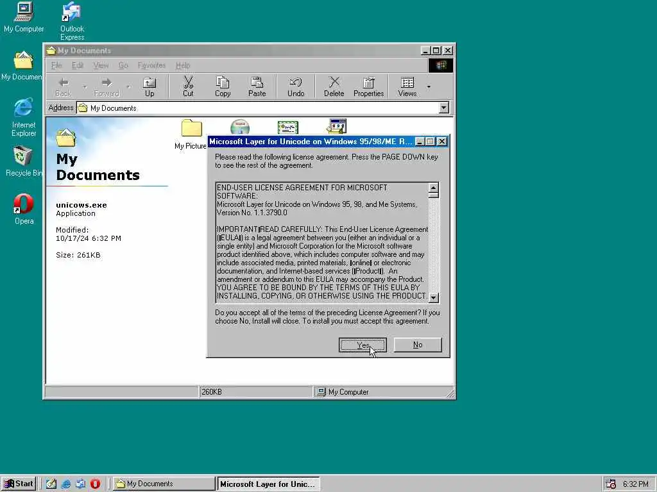The height and width of the screenshot is (492, 657).
Task: Select the Internet Explorer desktop icon
Action: 24,118
